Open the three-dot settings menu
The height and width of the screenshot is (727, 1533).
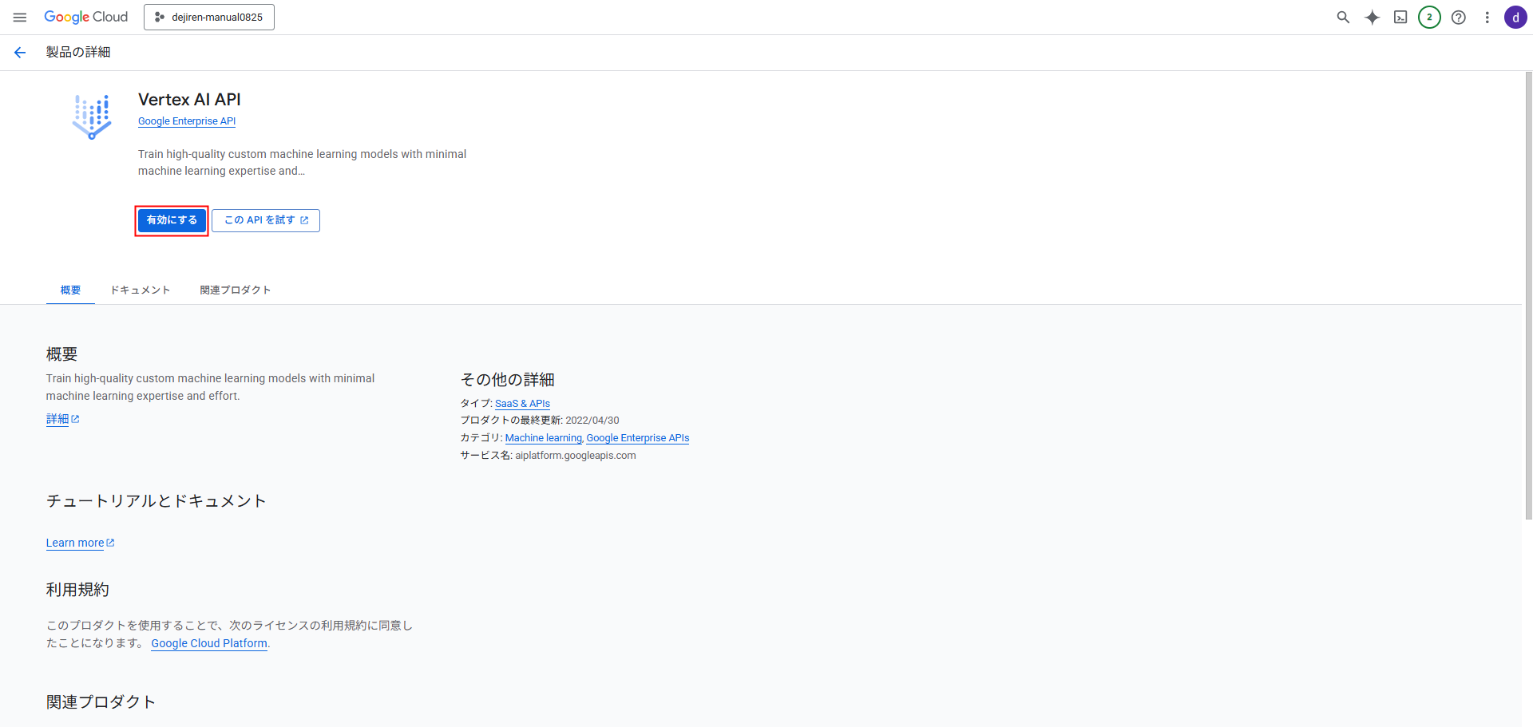coord(1487,17)
